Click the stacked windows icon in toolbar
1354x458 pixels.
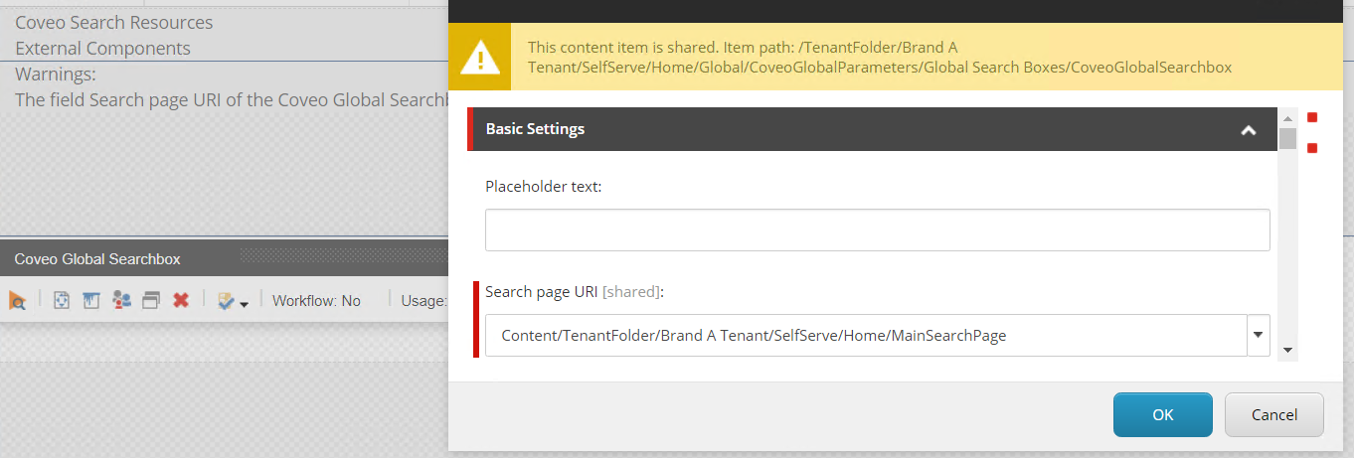[151, 300]
